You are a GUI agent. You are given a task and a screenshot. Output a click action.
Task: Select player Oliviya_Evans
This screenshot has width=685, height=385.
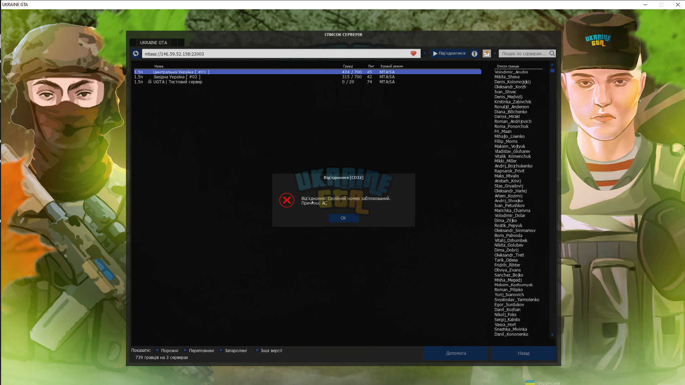click(507, 270)
